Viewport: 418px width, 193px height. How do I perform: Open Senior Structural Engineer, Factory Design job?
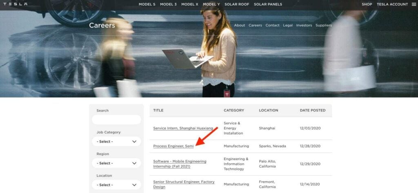coord(184,184)
